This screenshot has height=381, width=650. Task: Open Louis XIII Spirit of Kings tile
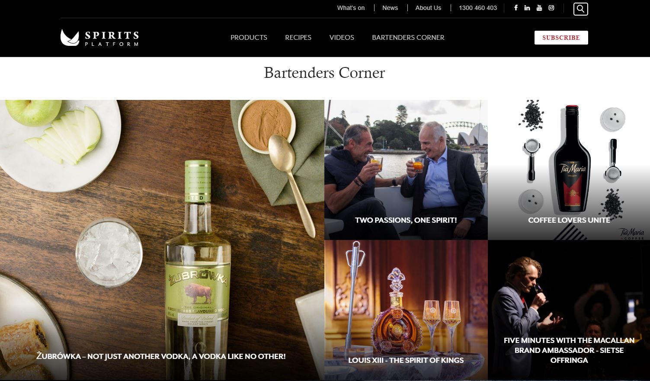406,310
